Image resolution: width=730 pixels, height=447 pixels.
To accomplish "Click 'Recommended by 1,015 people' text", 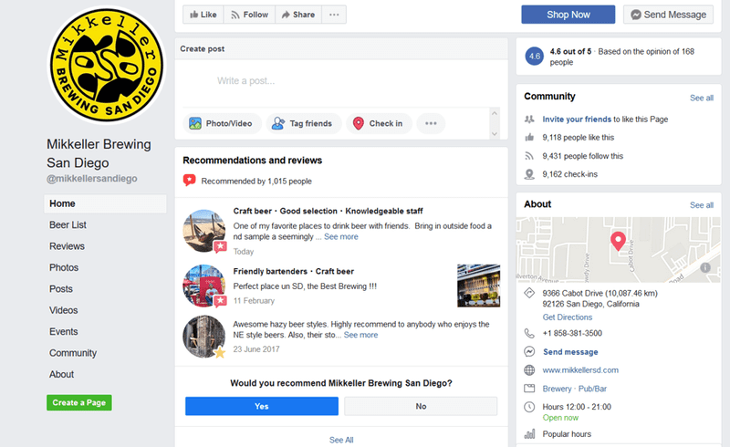I will tap(256, 182).
